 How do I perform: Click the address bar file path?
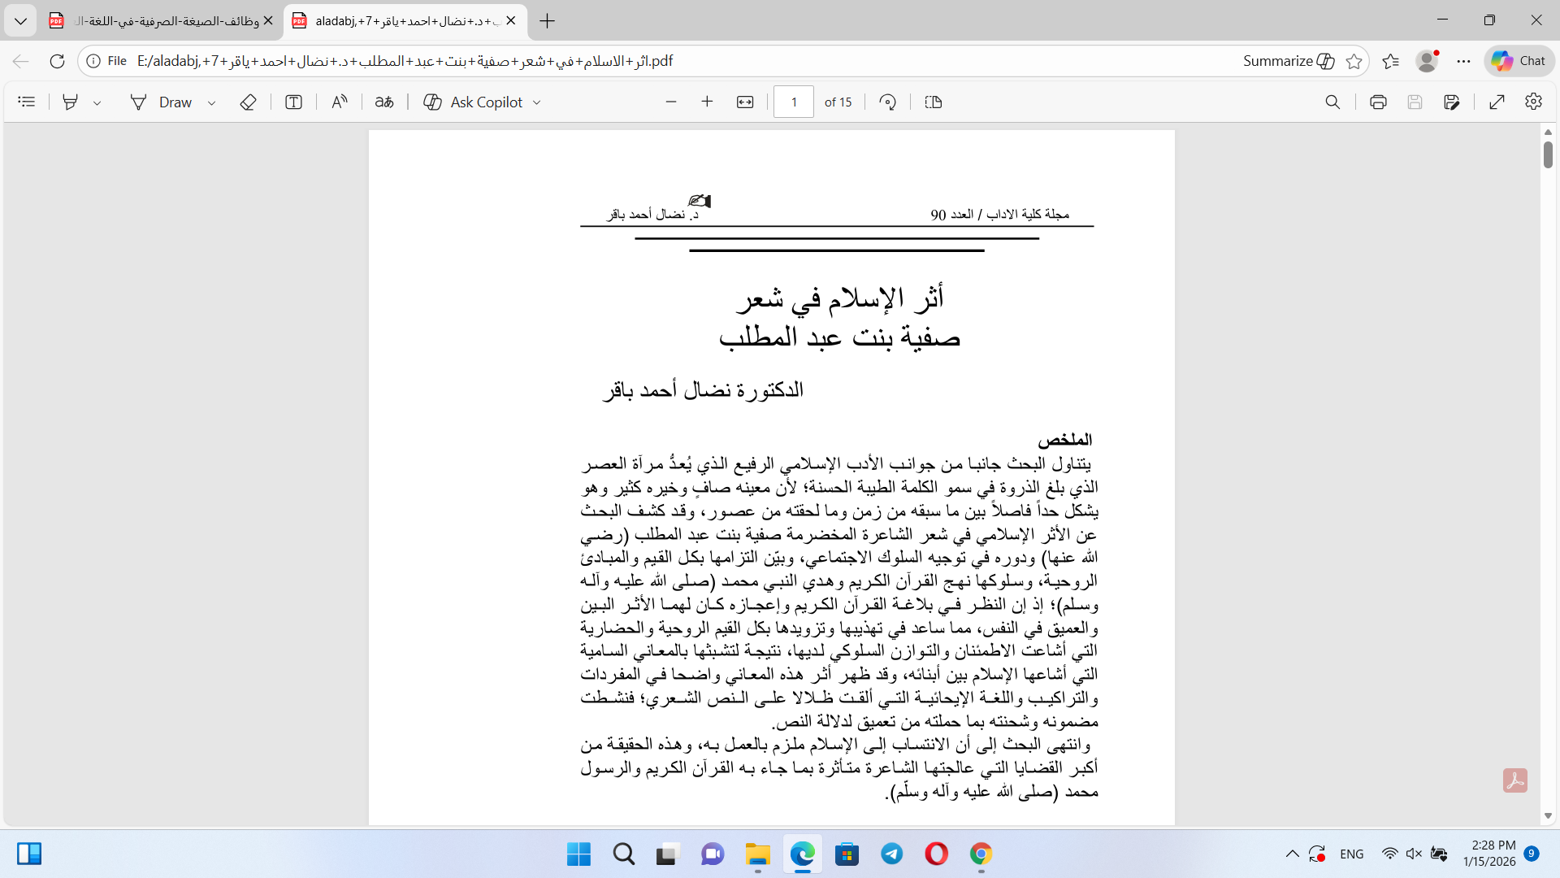[x=405, y=61]
